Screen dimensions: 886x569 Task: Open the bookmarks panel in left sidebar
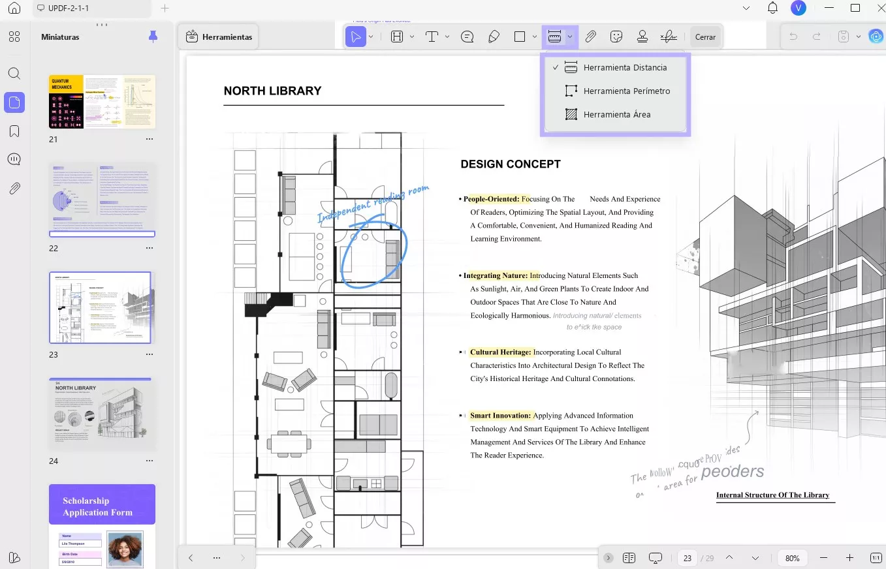pyautogui.click(x=14, y=131)
